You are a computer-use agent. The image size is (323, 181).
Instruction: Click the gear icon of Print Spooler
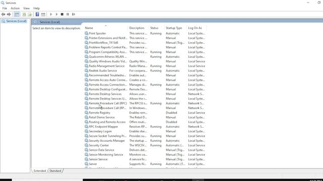tap(86, 33)
